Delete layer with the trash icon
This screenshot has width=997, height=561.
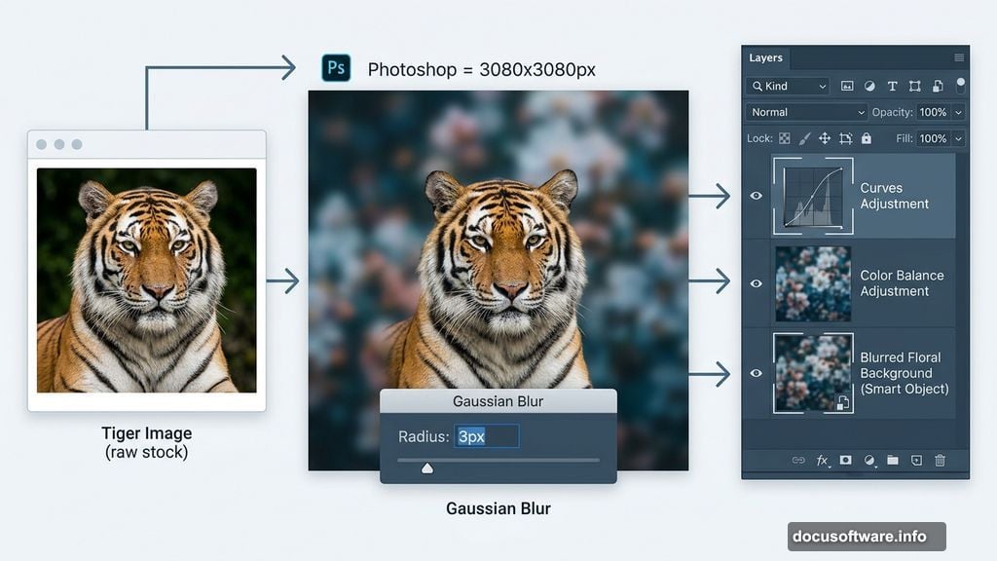(x=940, y=460)
